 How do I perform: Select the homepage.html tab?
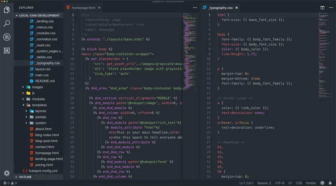point(84,8)
